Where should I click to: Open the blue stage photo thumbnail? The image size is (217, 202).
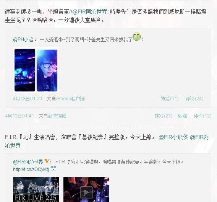pyautogui.click(x=25, y=70)
